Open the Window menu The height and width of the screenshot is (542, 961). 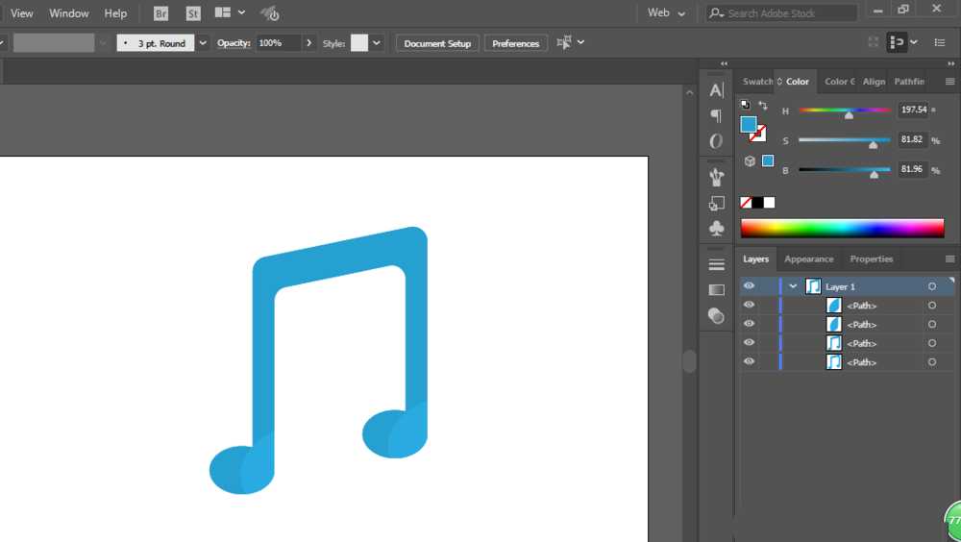(x=68, y=13)
